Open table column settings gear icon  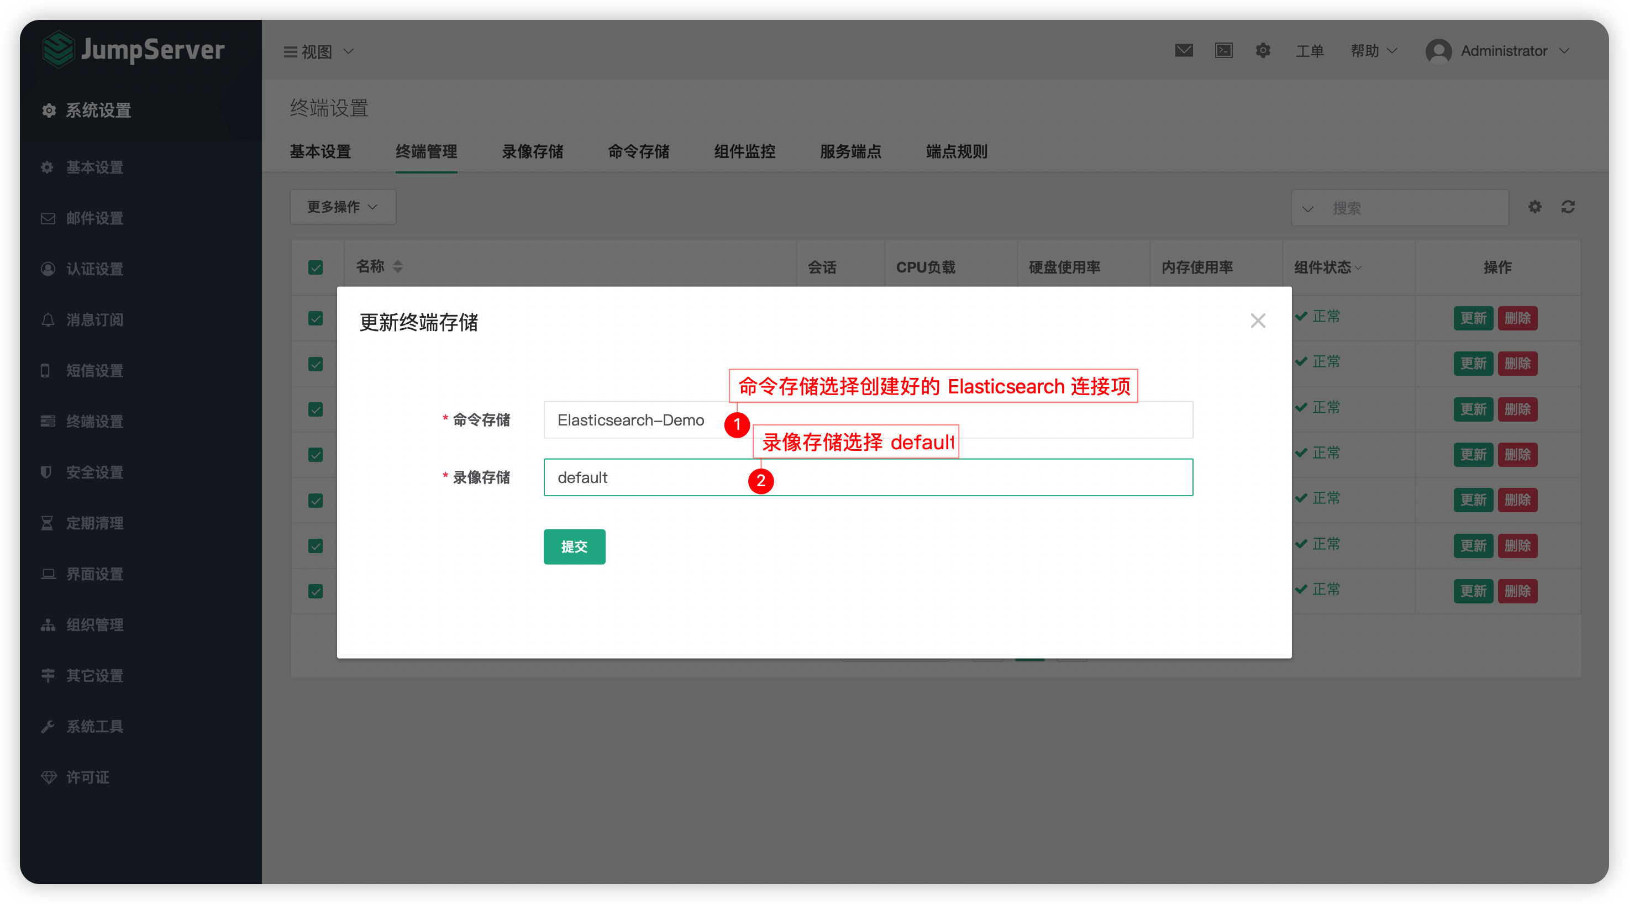tap(1535, 207)
